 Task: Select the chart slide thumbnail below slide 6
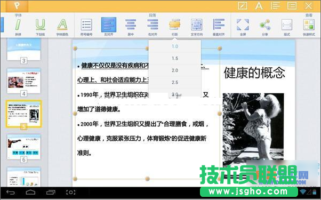pos(24,177)
